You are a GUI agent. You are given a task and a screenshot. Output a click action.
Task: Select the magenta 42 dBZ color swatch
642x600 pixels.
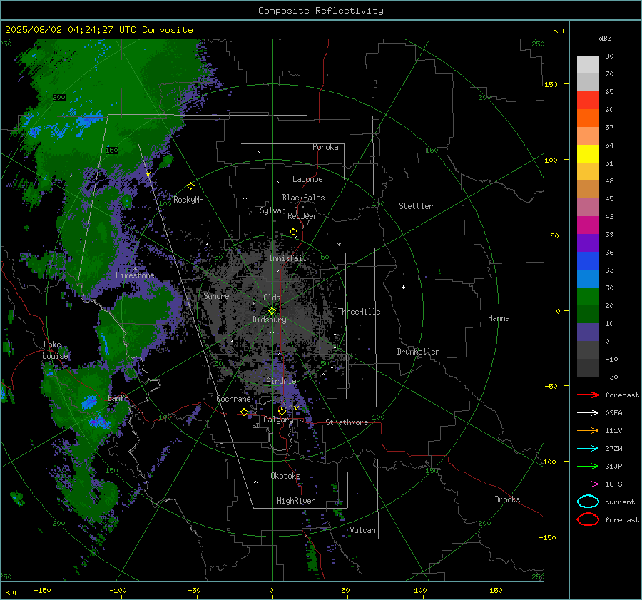(588, 225)
